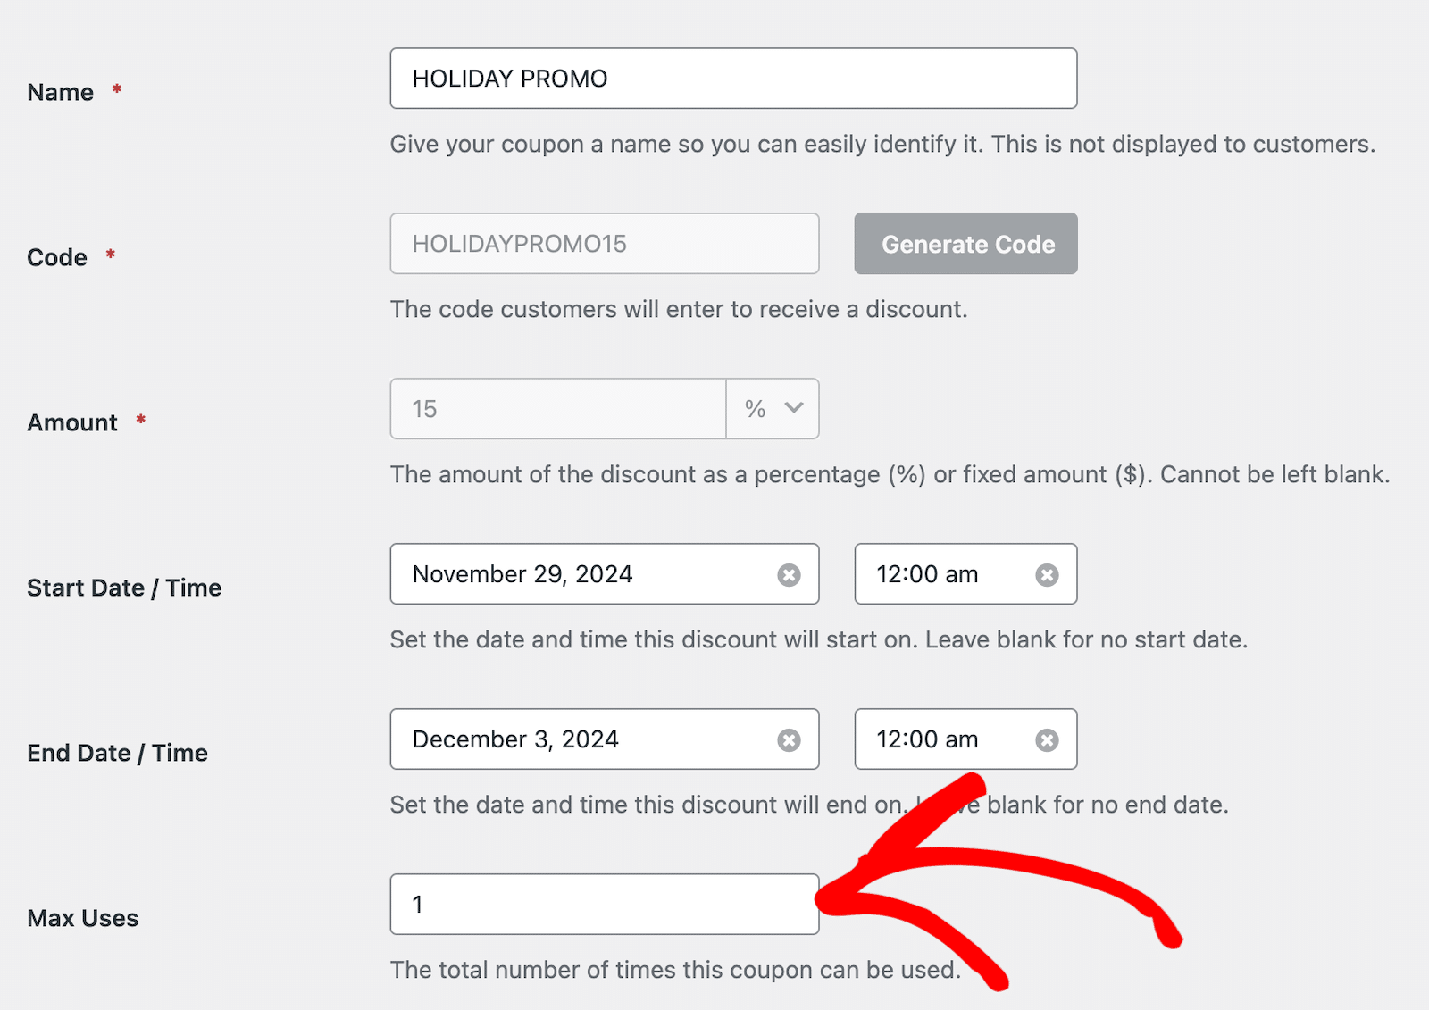Clear the end date "December 3, 2024"
Screen dimensions: 1429x1010
[x=787, y=739]
